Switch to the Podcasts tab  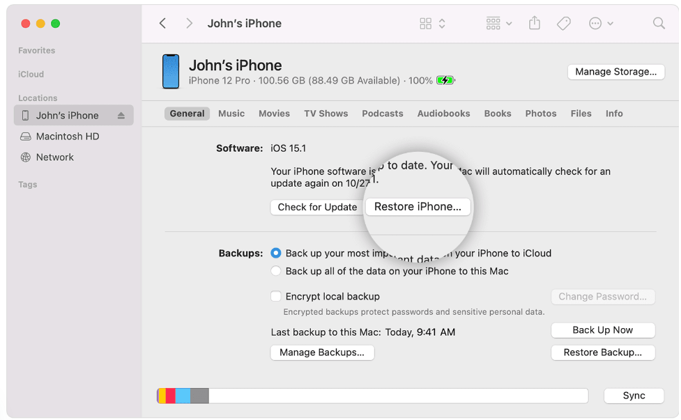point(383,114)
